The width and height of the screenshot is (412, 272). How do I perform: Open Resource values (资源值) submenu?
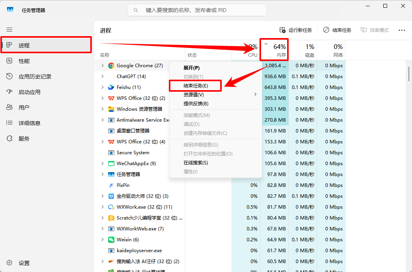pos(216,95)
